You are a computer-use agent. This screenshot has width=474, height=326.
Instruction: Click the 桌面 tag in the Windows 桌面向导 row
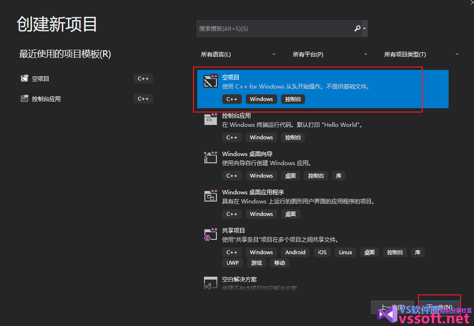(291, 176)
